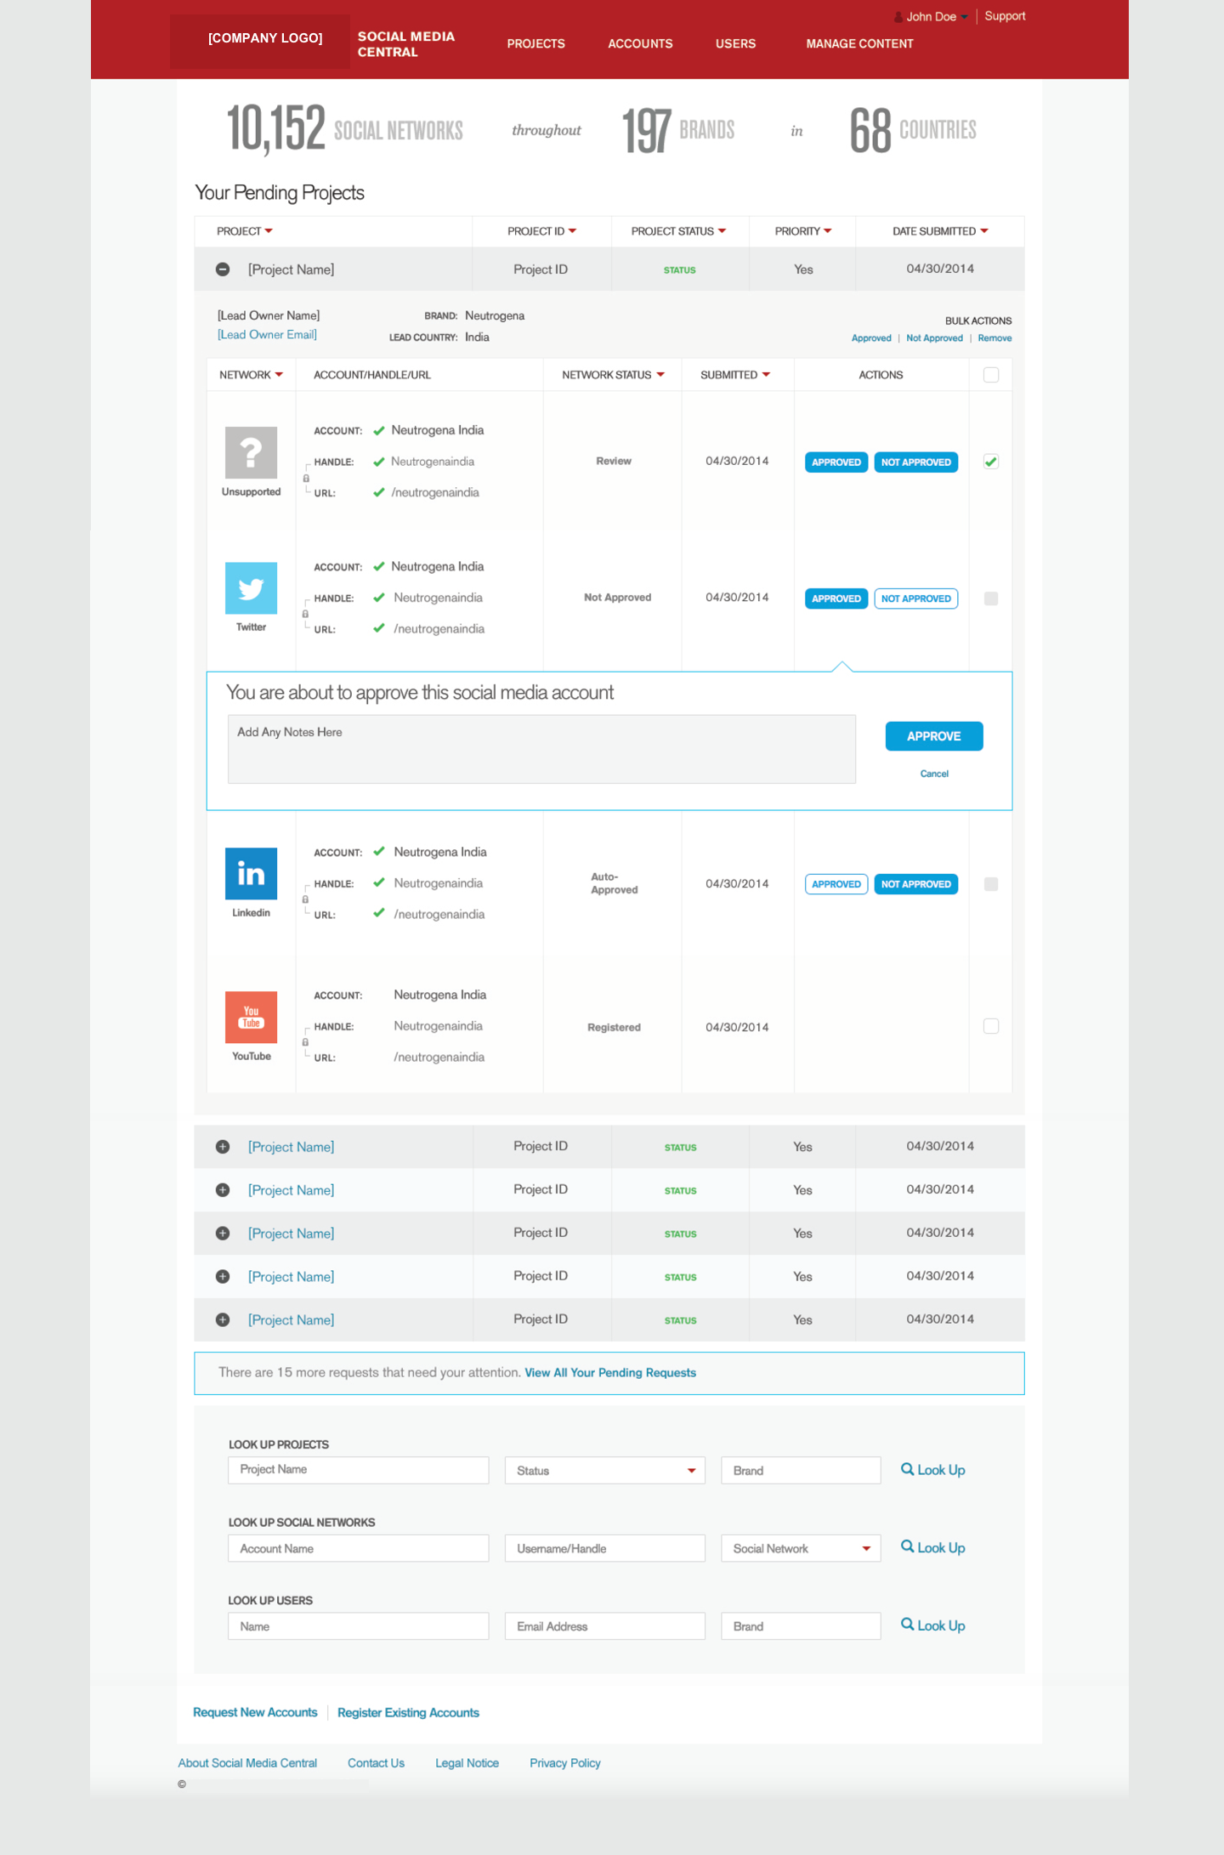Click Register Existing Accounts link
Image resolution: width=1224 pixels, height=1855 pixels.
[x=408, y=1712]
